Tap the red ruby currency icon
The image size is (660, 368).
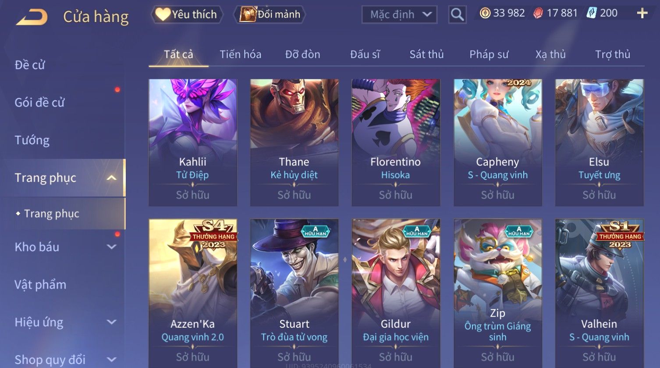(538, 13)
